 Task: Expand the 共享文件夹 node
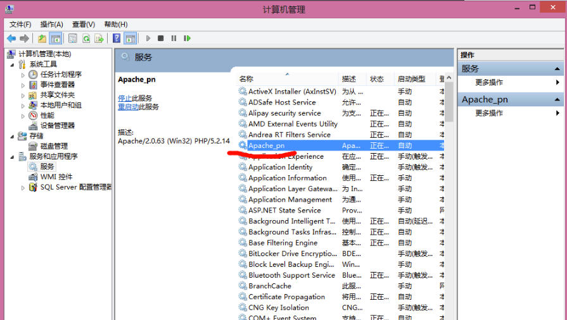tap(23, 95)
